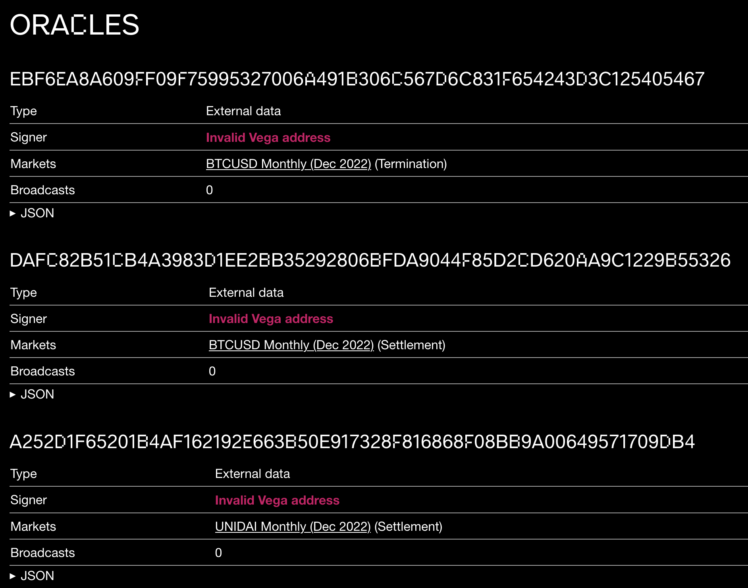Screen dimensions: 748x588
Task: Click the Invalid Vega address label of the EBF6 oracle
Action: (x=268, y=137)
